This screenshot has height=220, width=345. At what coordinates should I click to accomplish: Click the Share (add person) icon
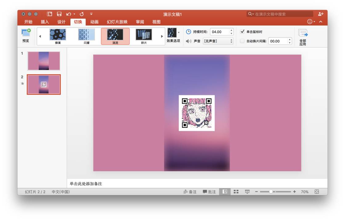coord(321,14)
